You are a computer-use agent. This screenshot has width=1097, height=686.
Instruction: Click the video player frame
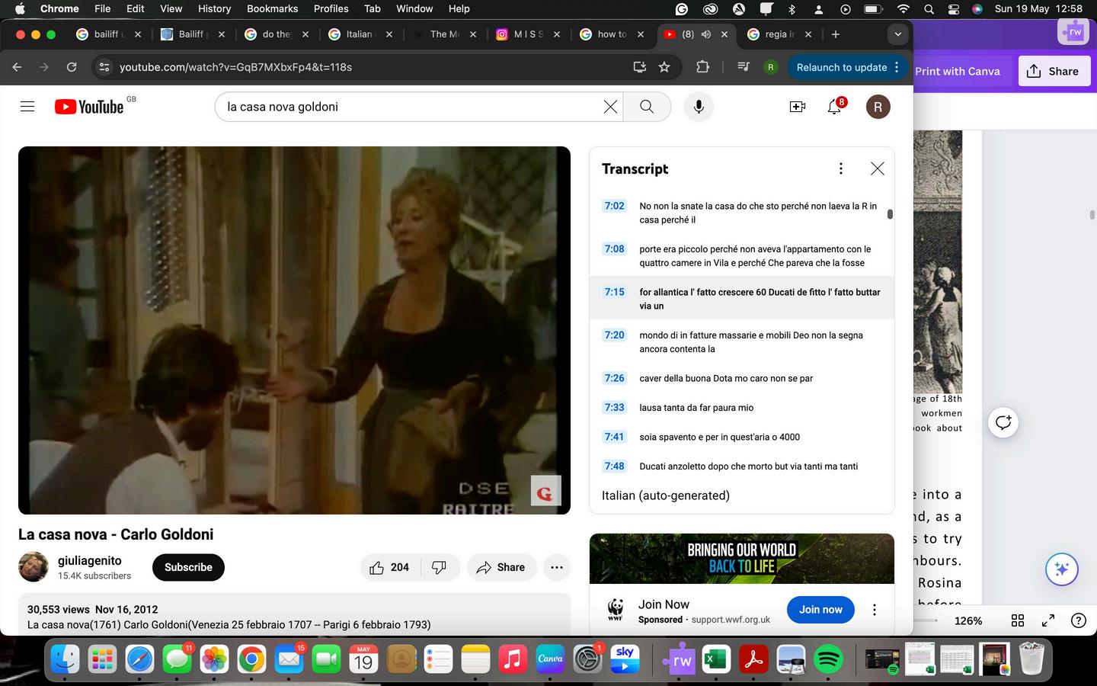point(294,330)
